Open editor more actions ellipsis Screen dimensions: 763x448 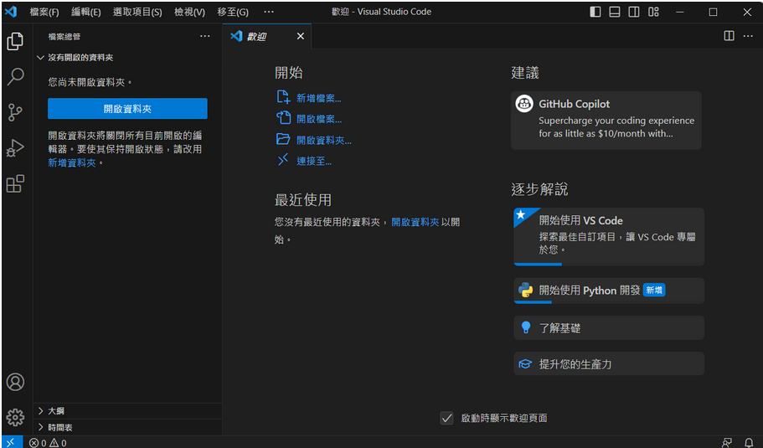748,35
